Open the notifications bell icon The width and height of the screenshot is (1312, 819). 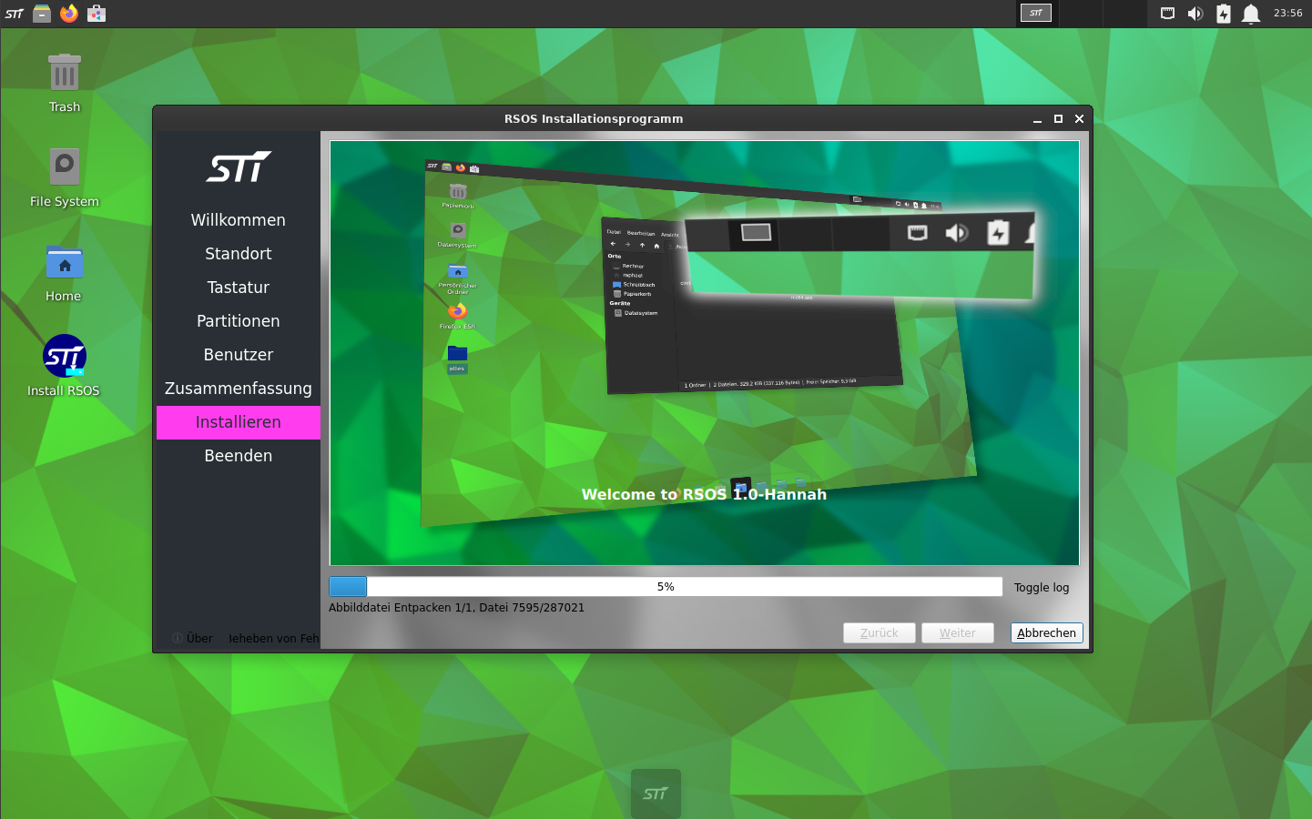pyautogui.click(x=1251, y=14)
